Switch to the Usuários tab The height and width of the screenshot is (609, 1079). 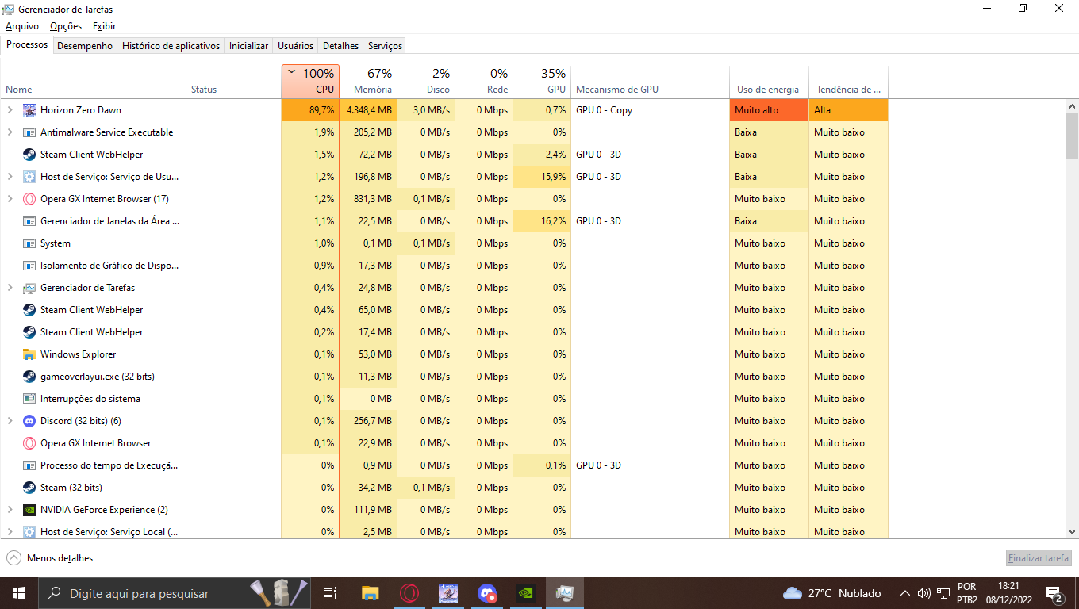[x=295, y=46]
